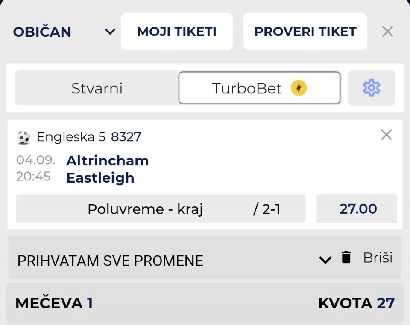Expand the OBIČAN ticket type dropdown
This screenshot has width=410, height=325.
(64, 32)
